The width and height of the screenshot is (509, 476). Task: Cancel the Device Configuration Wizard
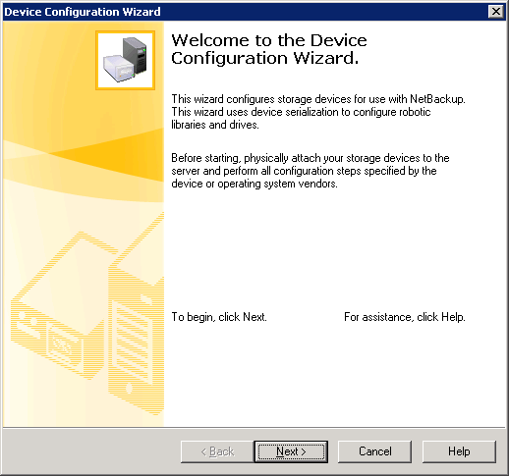[374, 451]
